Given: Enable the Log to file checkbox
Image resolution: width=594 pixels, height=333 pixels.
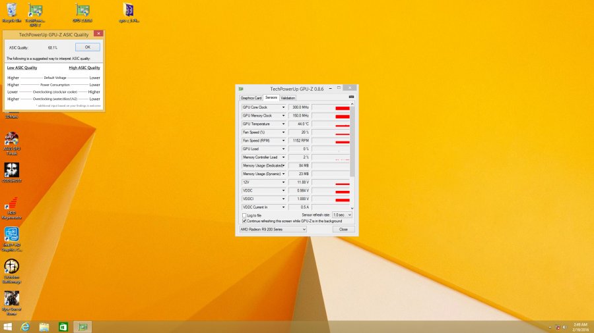Looking at the screenshot, I should click(244, 215).
